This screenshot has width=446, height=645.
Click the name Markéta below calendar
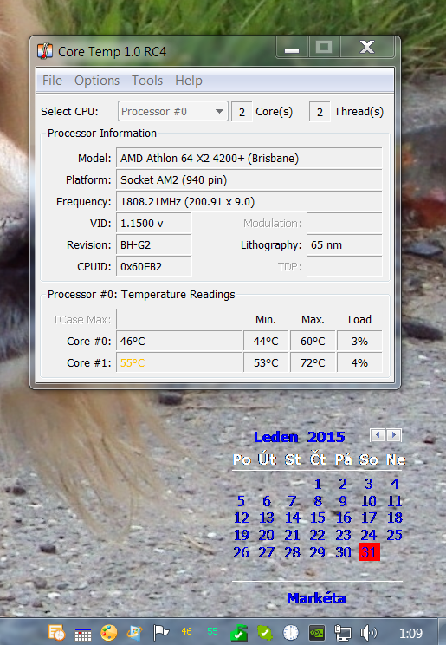pyautogui.click(x=316, y=597)
